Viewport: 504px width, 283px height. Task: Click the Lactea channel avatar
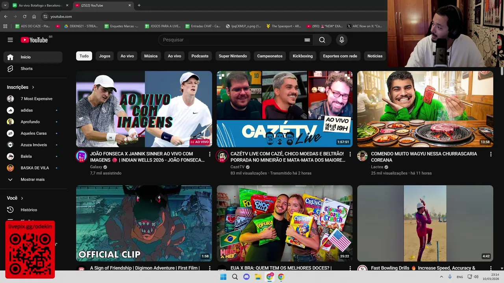pos(362,156)
